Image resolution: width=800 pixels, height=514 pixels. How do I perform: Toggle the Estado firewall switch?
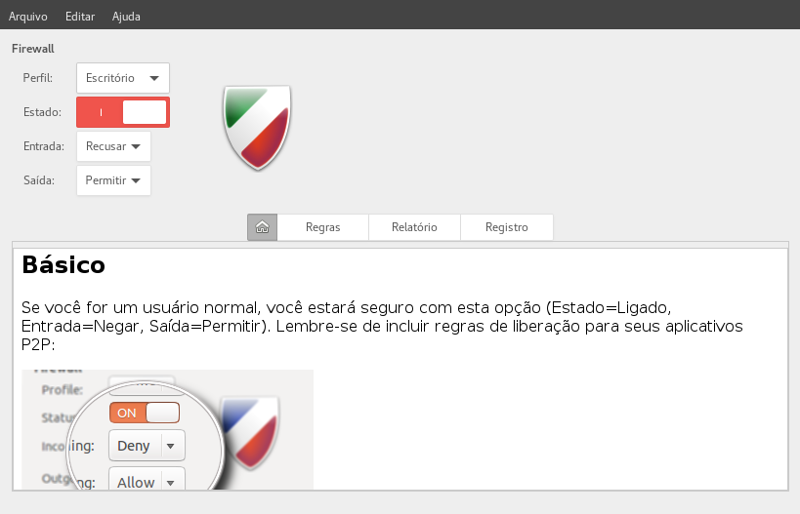coord(123,112)
